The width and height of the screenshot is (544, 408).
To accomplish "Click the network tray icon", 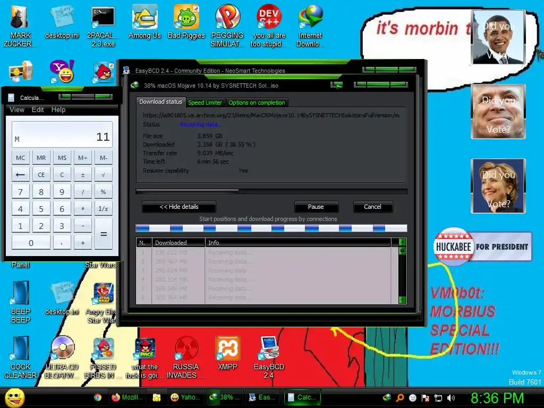I will click(x=438, y=398).
